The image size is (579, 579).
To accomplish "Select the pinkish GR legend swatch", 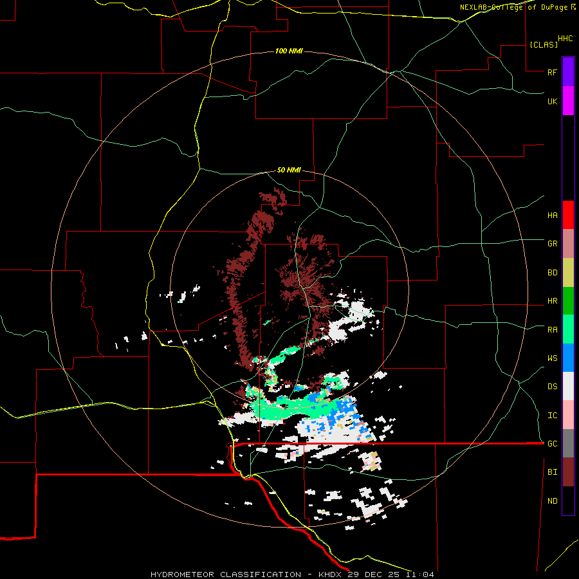I will pyautogui.click(x=568, y=244).
